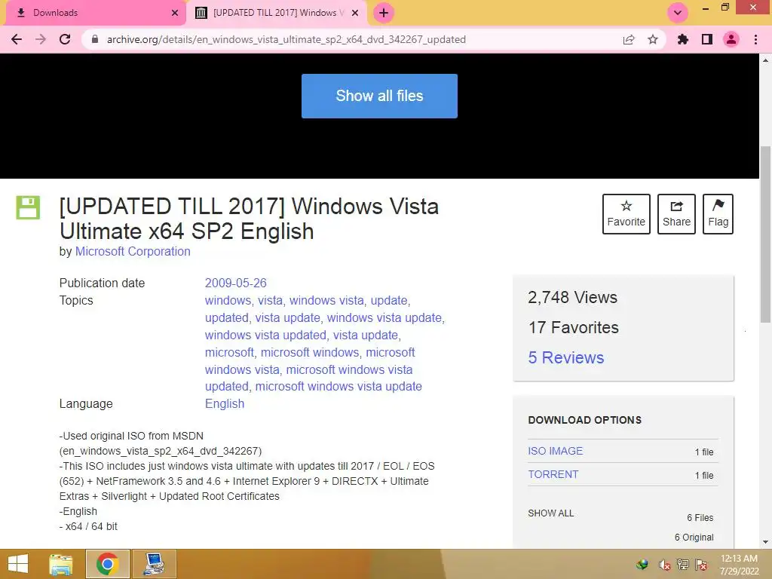Open the Windows Start button
772x579 pixels.
(18, 564)
